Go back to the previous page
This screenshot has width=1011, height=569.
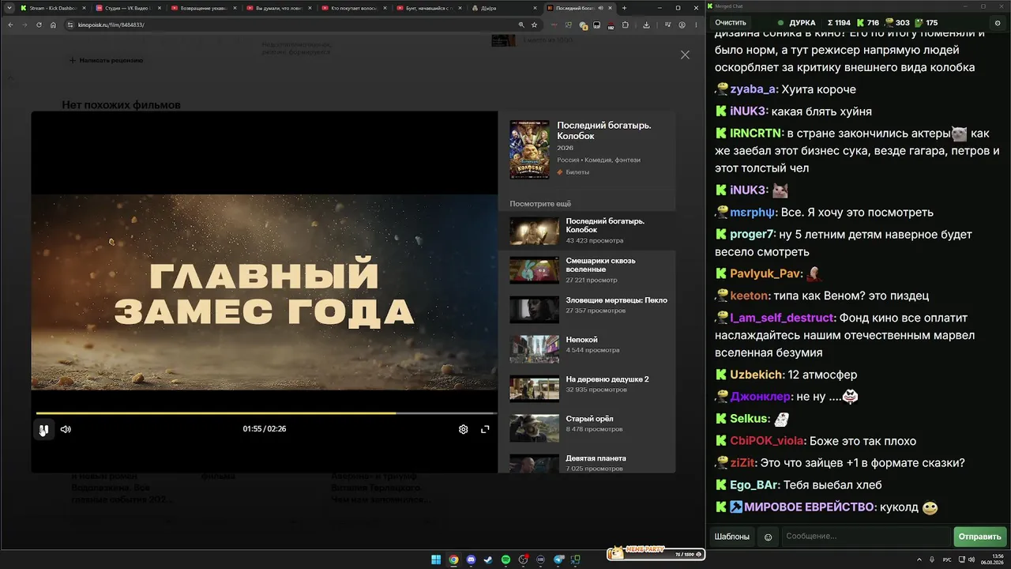click(x=10, y=24)
